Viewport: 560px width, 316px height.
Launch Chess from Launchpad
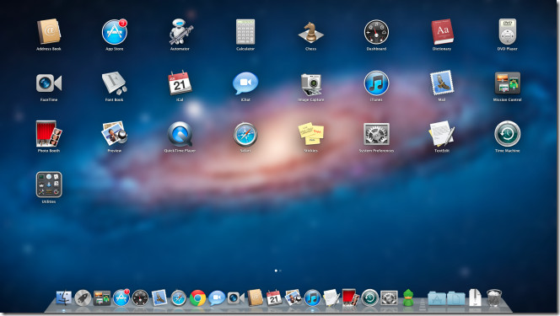click(x=310, y=33)
